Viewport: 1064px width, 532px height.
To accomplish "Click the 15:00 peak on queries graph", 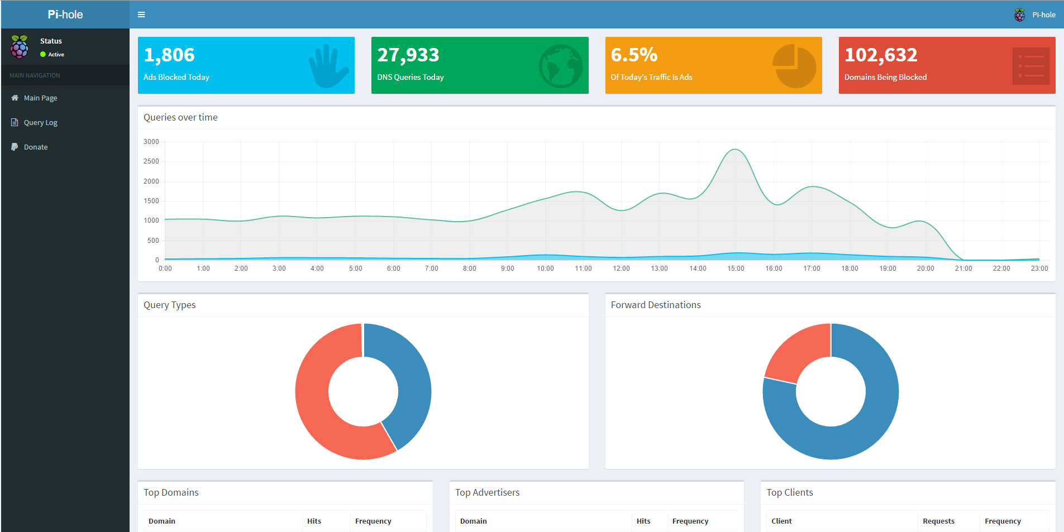I will 735,150.
